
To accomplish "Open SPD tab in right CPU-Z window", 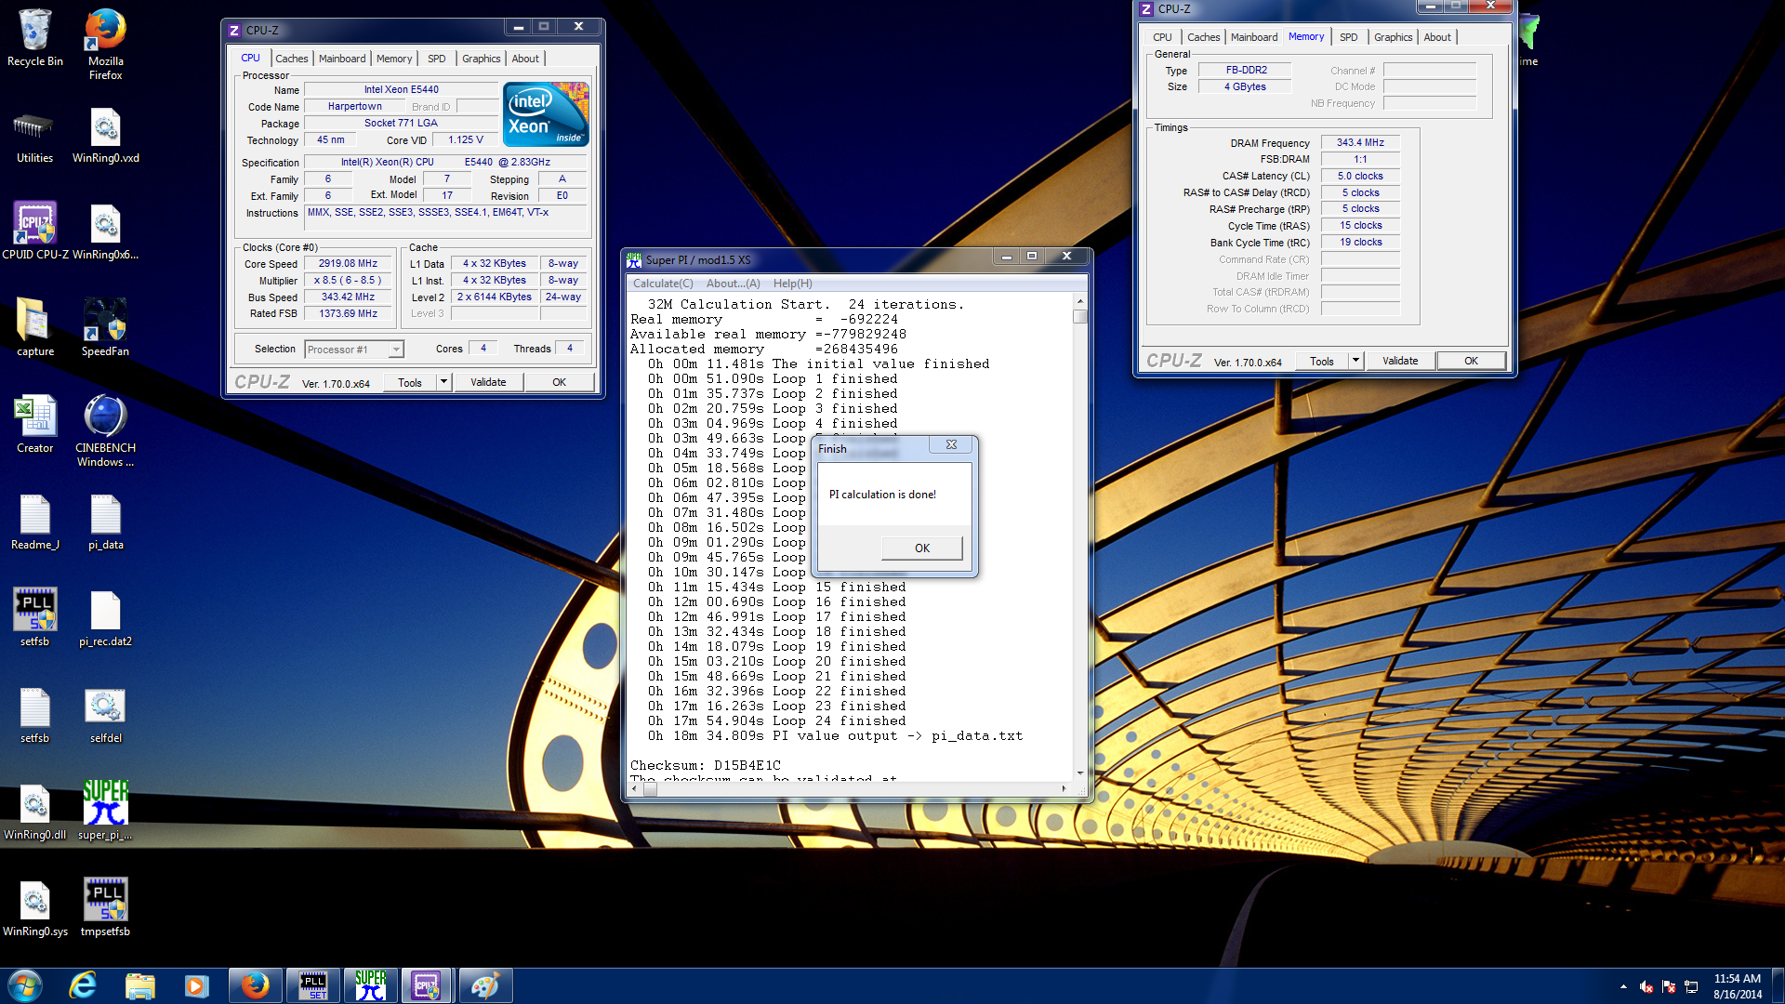I will 1349,37.
